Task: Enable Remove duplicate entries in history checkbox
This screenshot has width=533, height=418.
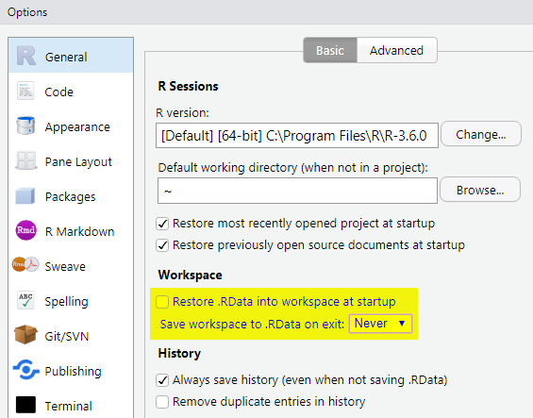Action: point(162,402)
